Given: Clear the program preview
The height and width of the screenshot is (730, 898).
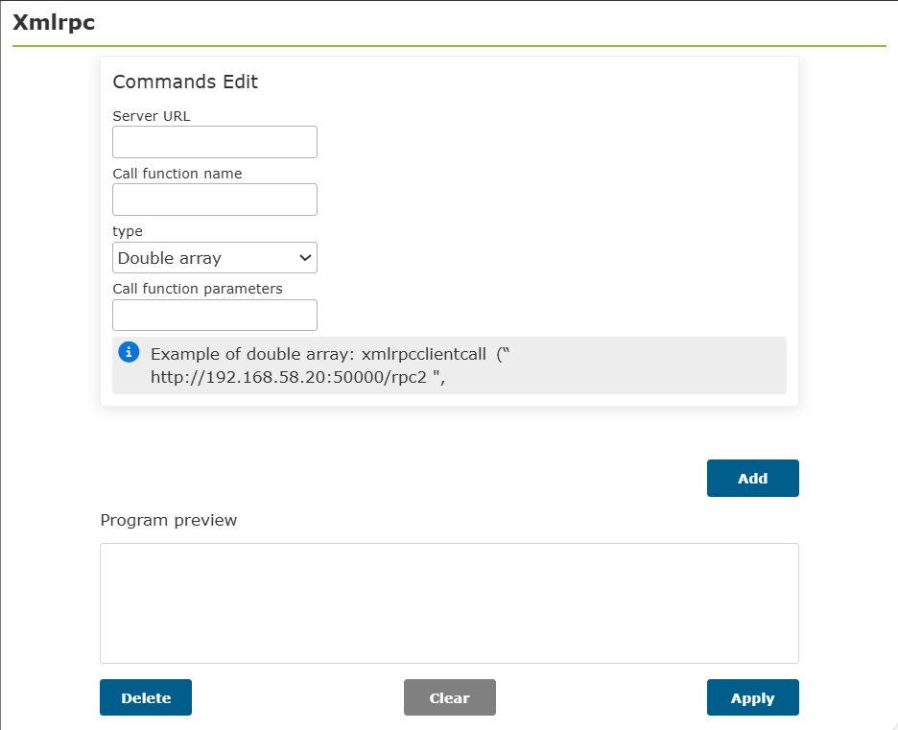Looking at the screenshot, I should click(x=450, y=697).
